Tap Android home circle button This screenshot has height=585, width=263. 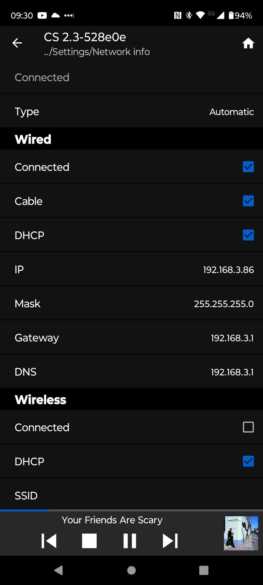[131, 570]
